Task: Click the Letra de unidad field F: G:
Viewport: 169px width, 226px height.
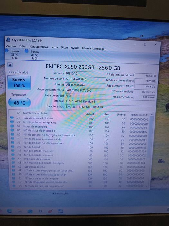Action: pos(85,96)
